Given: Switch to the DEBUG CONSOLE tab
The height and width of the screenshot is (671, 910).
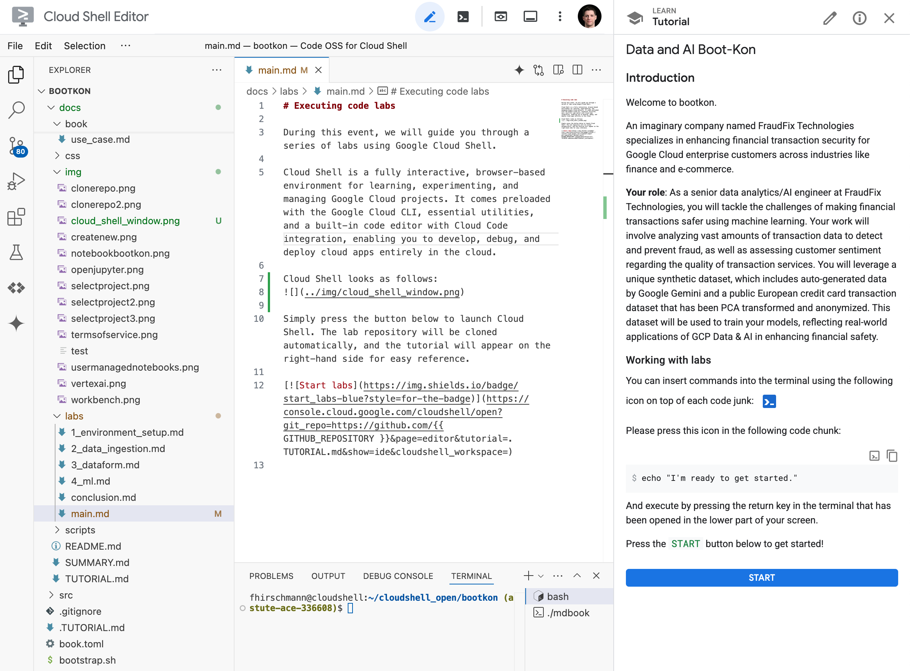Looking at the screenshot, I should point(398,576).
